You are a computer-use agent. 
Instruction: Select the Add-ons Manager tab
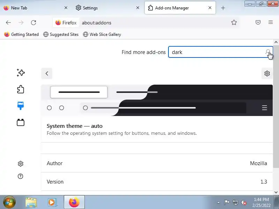coord(180,8)
